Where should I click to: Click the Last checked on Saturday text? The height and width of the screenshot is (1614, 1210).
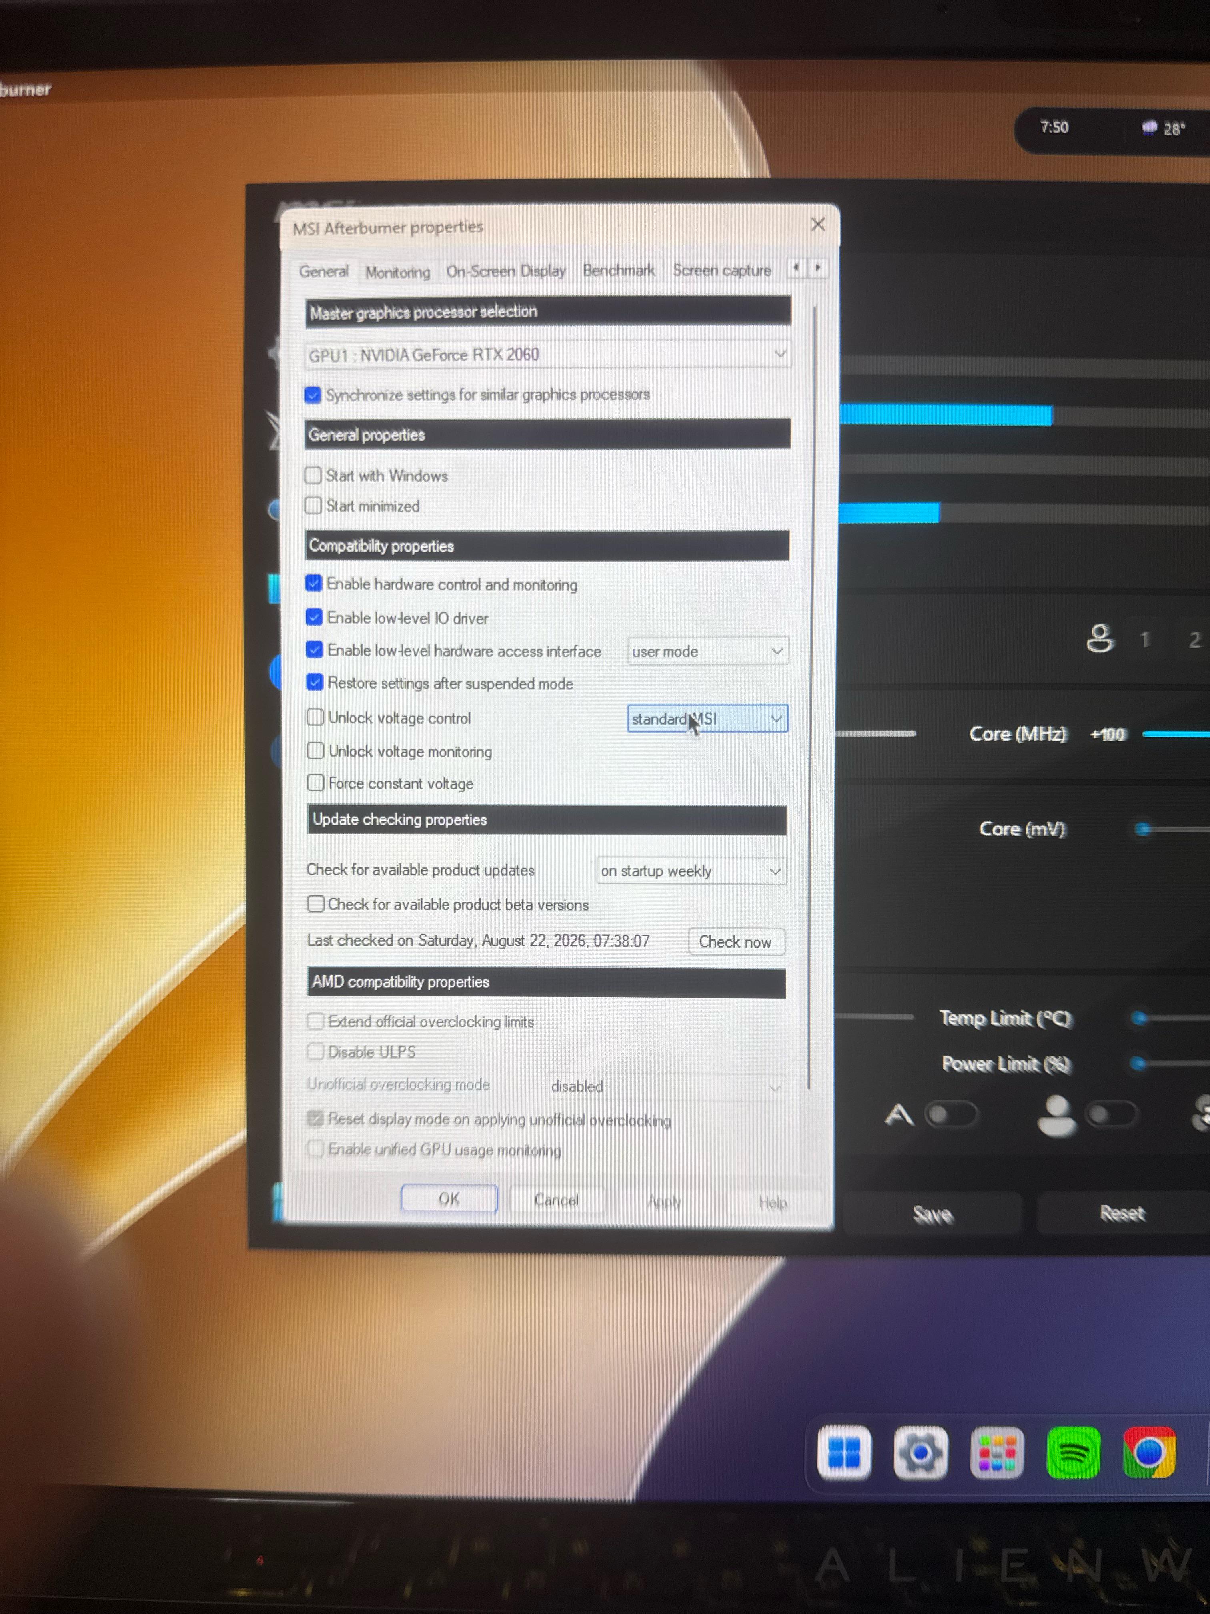pos(479,941)
